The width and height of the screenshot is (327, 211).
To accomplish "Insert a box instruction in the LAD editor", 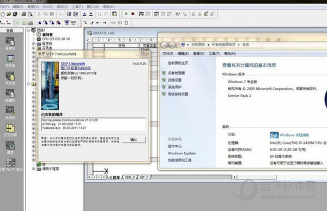I will [126, 23].
